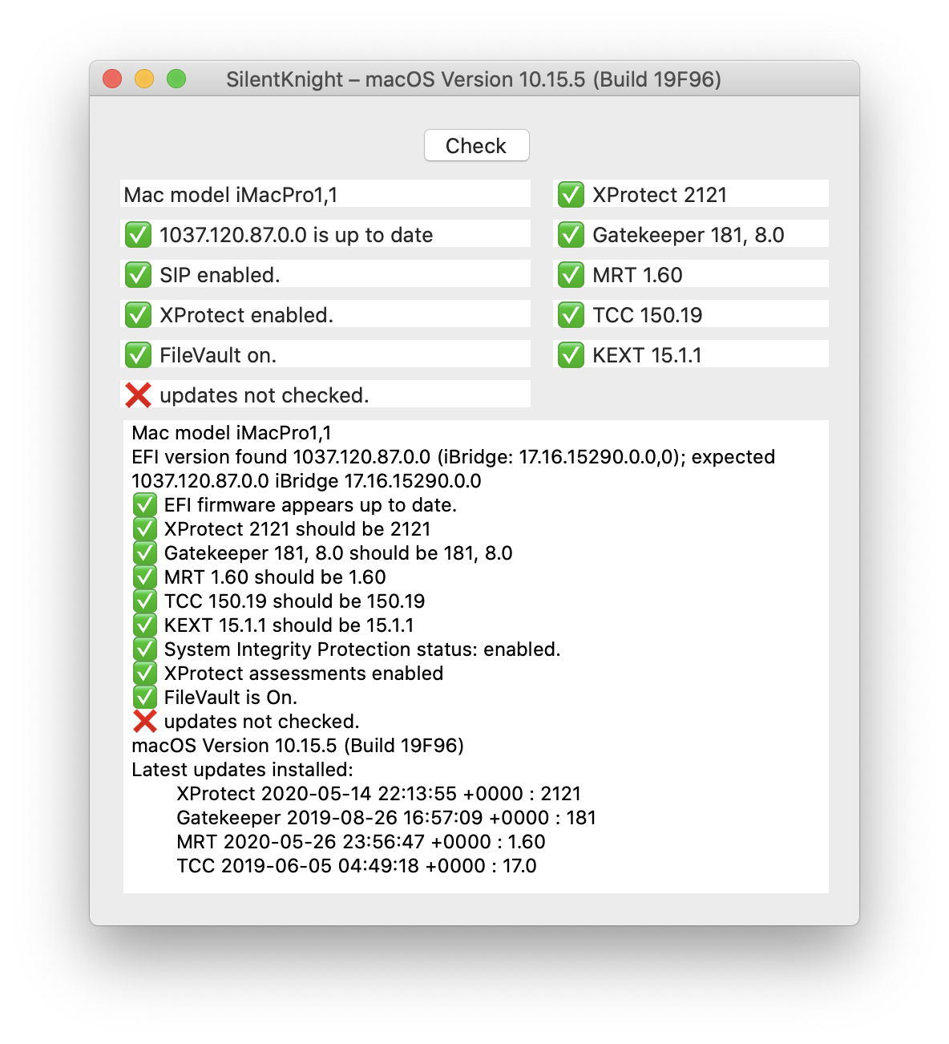Click the XProtect 2020-05-14 update entry

coord(378,794)
